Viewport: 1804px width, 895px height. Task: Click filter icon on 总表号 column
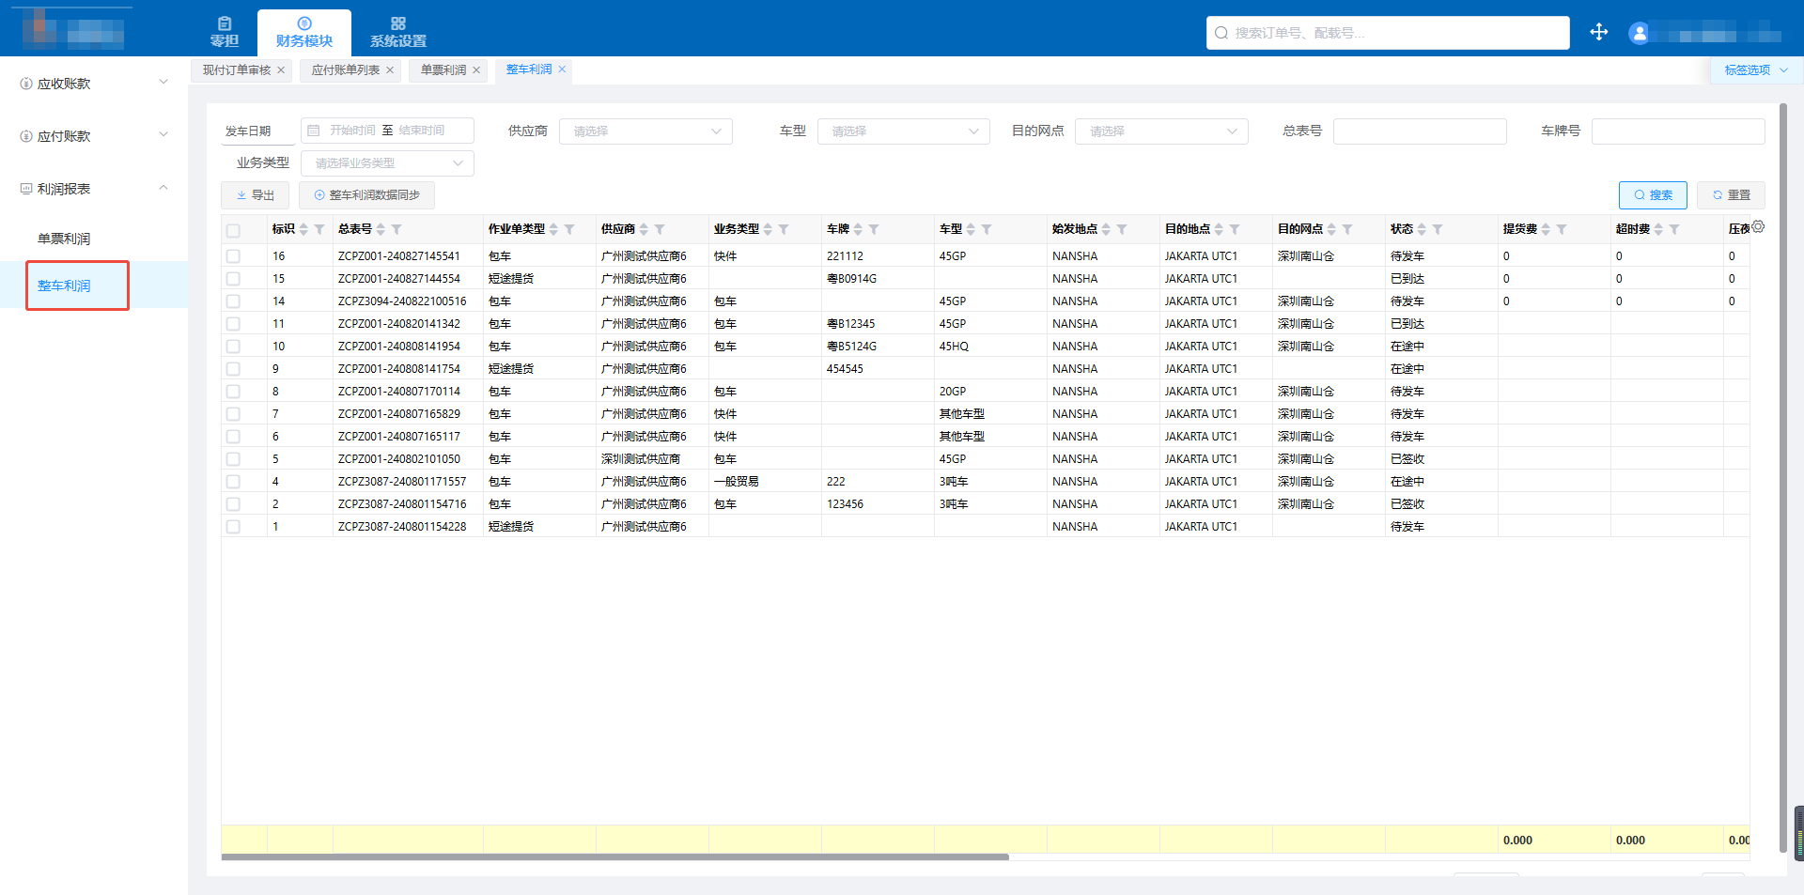[x=397, y=229]
